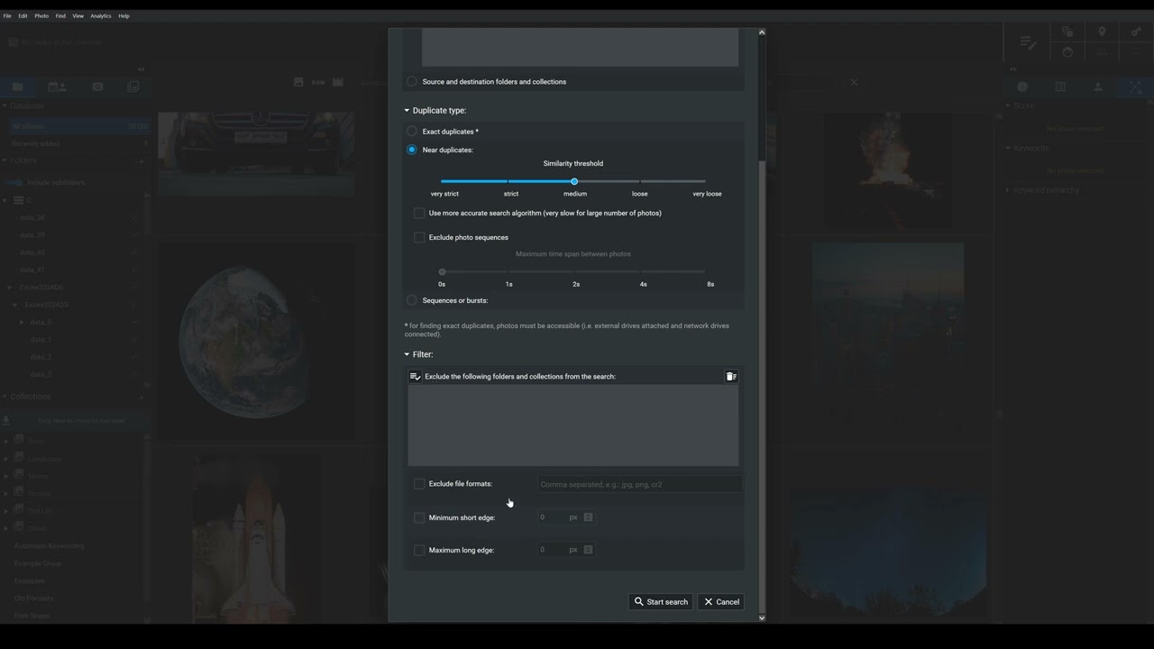
Task: Open the calendar and people tab in sidebar
Action: click(57, 87)
